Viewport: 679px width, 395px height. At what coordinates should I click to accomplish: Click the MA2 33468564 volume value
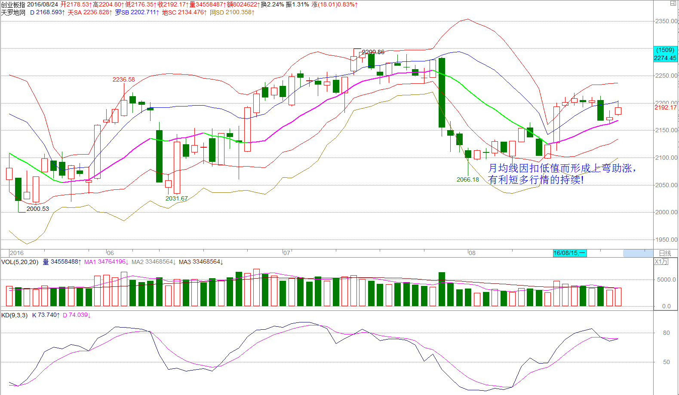(x=154, y=262)
